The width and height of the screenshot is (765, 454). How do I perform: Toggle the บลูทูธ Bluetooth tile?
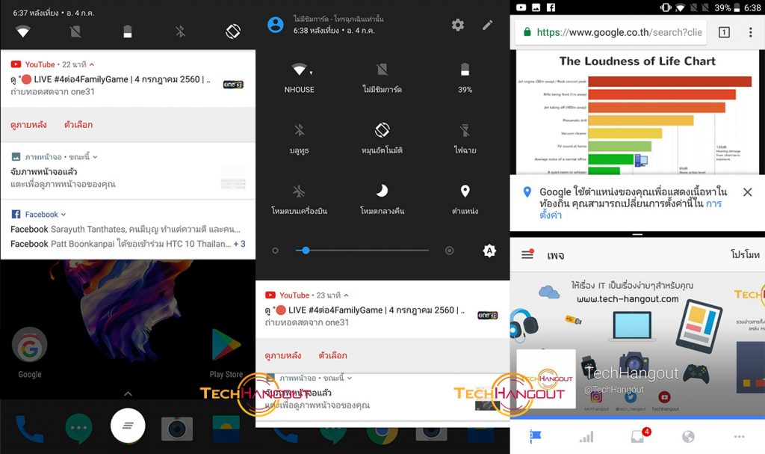pos(299,139)
